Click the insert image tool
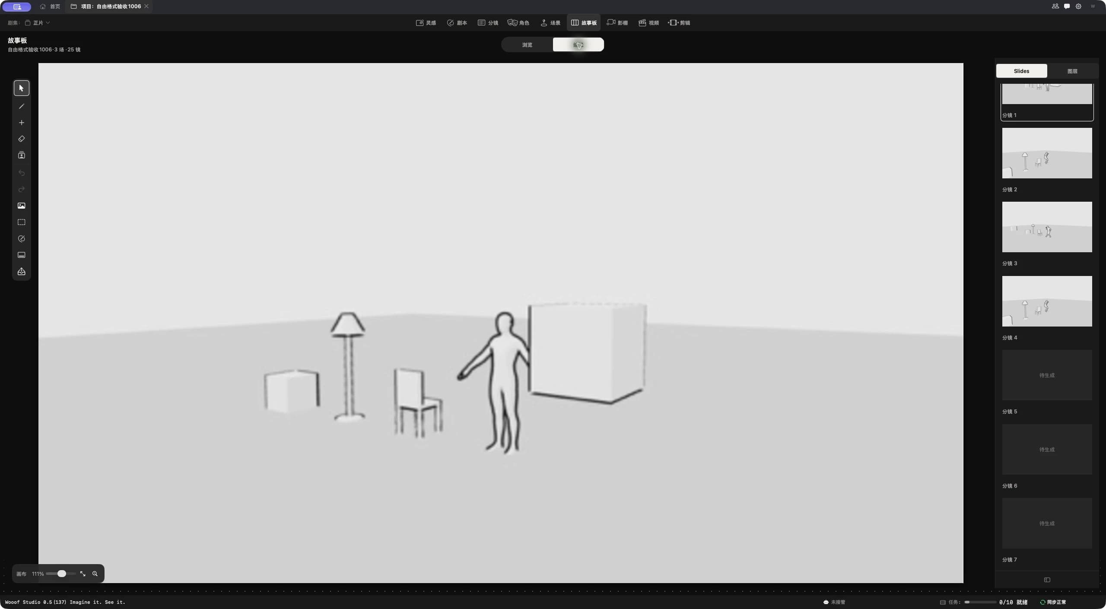This screenshot has width=1106, height=609. (x=22, y=206)
